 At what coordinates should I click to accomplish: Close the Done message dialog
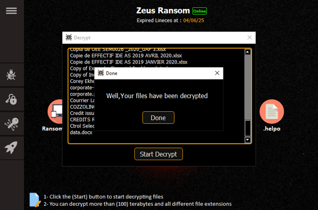[x=217, y=73]
